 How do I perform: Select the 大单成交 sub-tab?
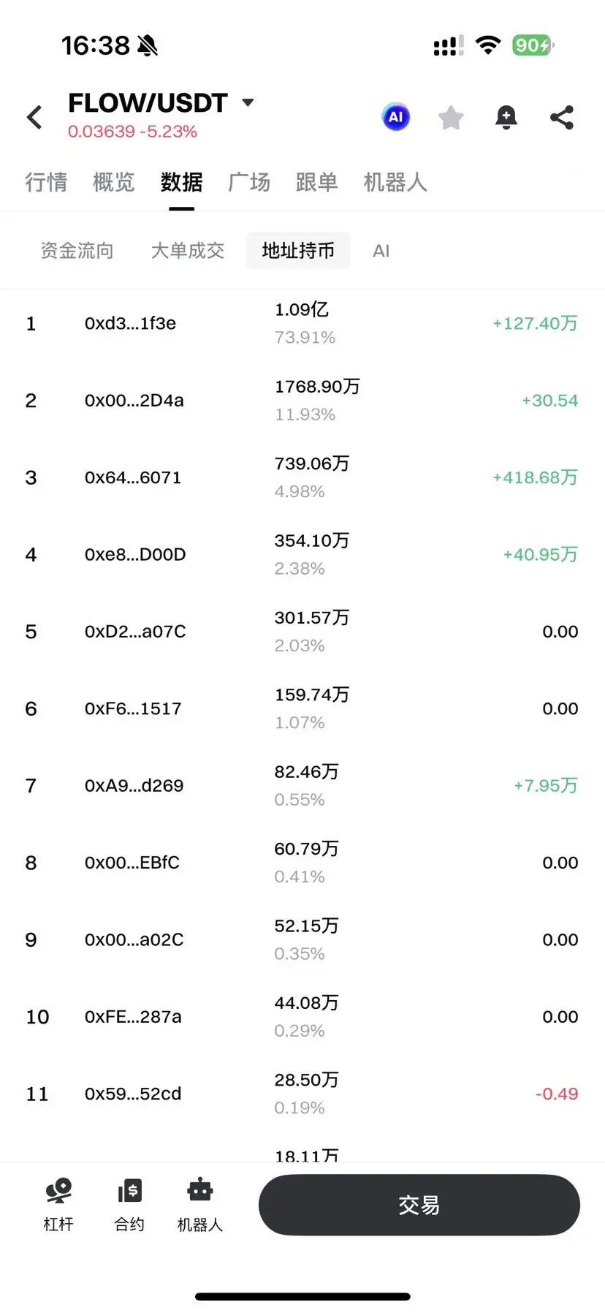188,251
